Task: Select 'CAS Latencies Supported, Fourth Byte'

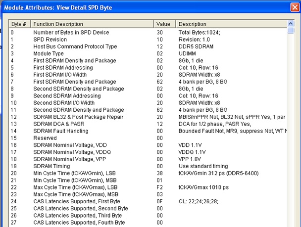Action: tap(148, 223)
